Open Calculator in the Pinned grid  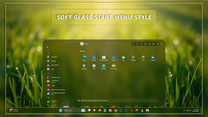point(84,67)
